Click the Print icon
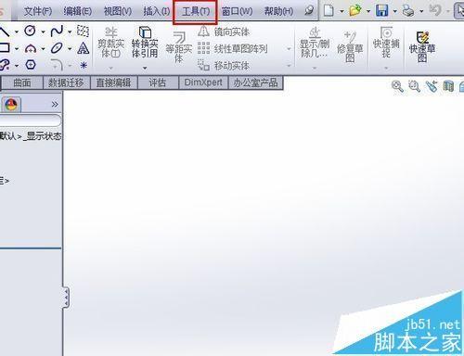This screenshot has height=356, width=464. [x=408, y=11]
